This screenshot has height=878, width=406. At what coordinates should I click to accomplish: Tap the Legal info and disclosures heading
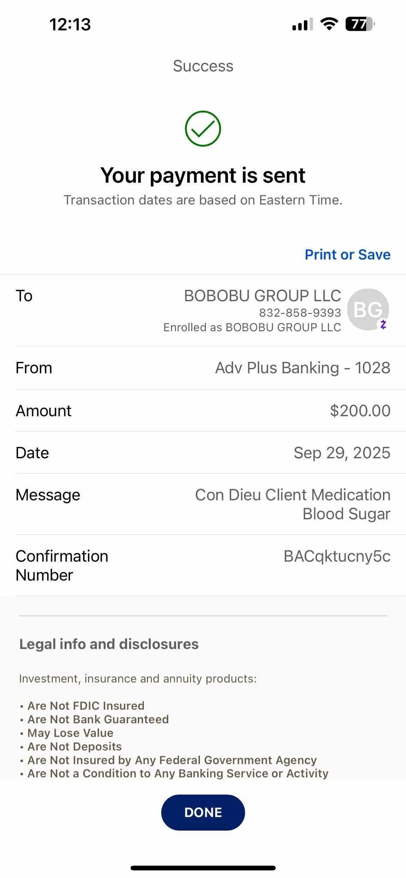(109, 644)
